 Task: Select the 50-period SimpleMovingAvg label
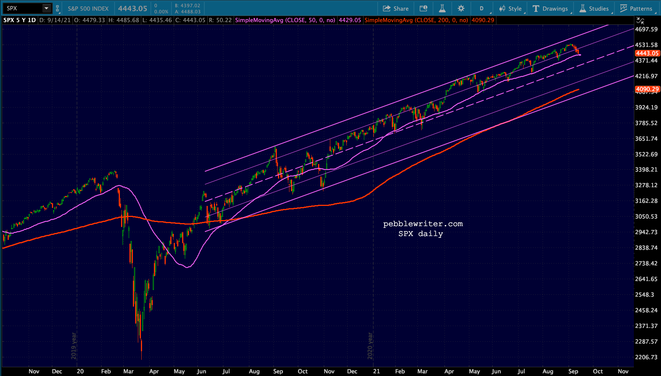click(285, 20)
